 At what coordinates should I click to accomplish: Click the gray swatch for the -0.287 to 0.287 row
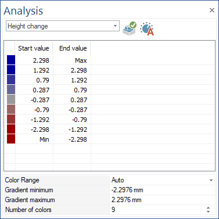11,99
